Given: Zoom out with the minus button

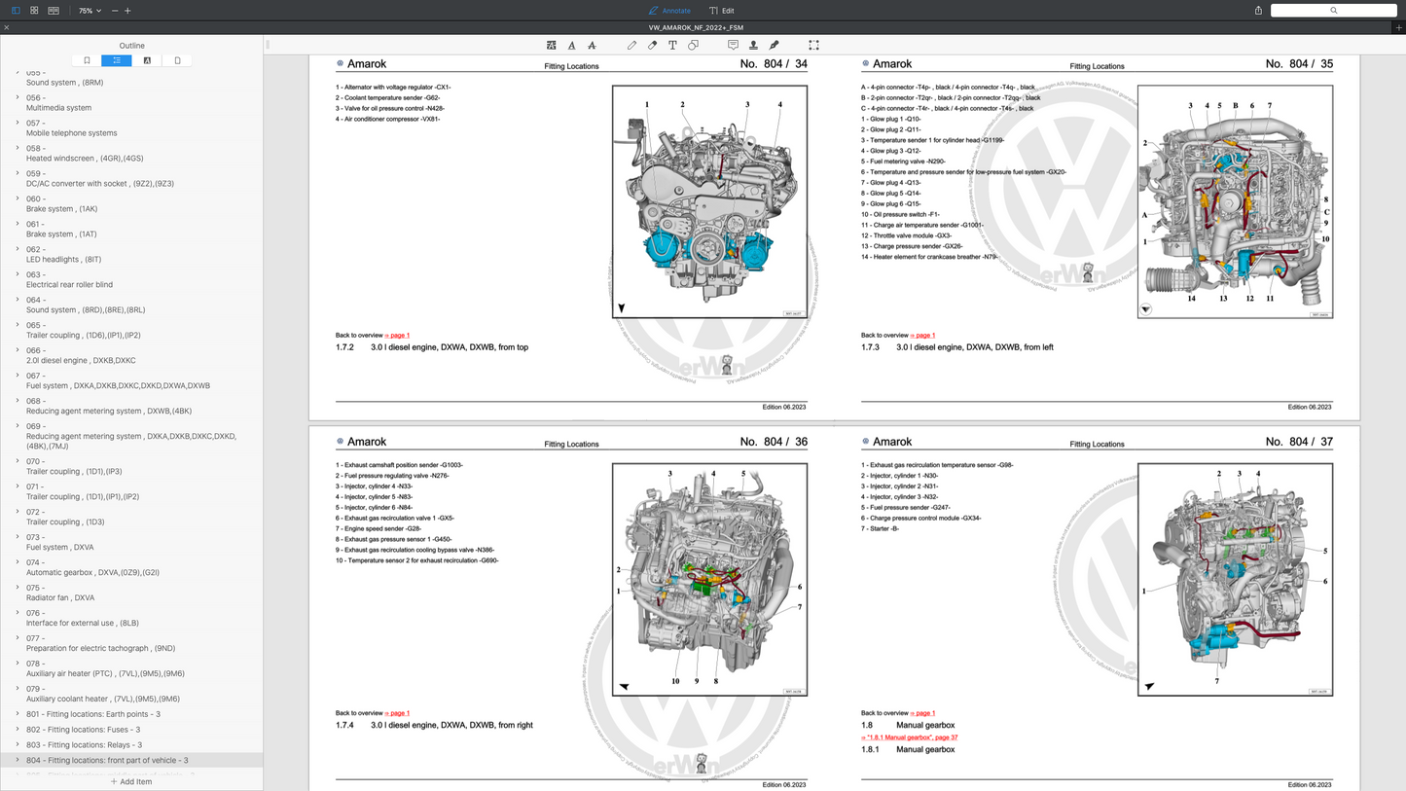Looking at the screenshot, I should click(115, 11).
